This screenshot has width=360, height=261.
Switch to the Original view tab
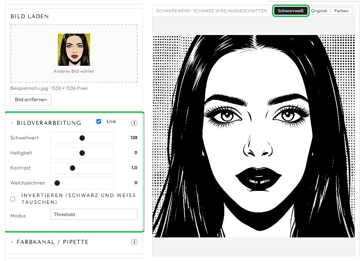tap(319, 11)
